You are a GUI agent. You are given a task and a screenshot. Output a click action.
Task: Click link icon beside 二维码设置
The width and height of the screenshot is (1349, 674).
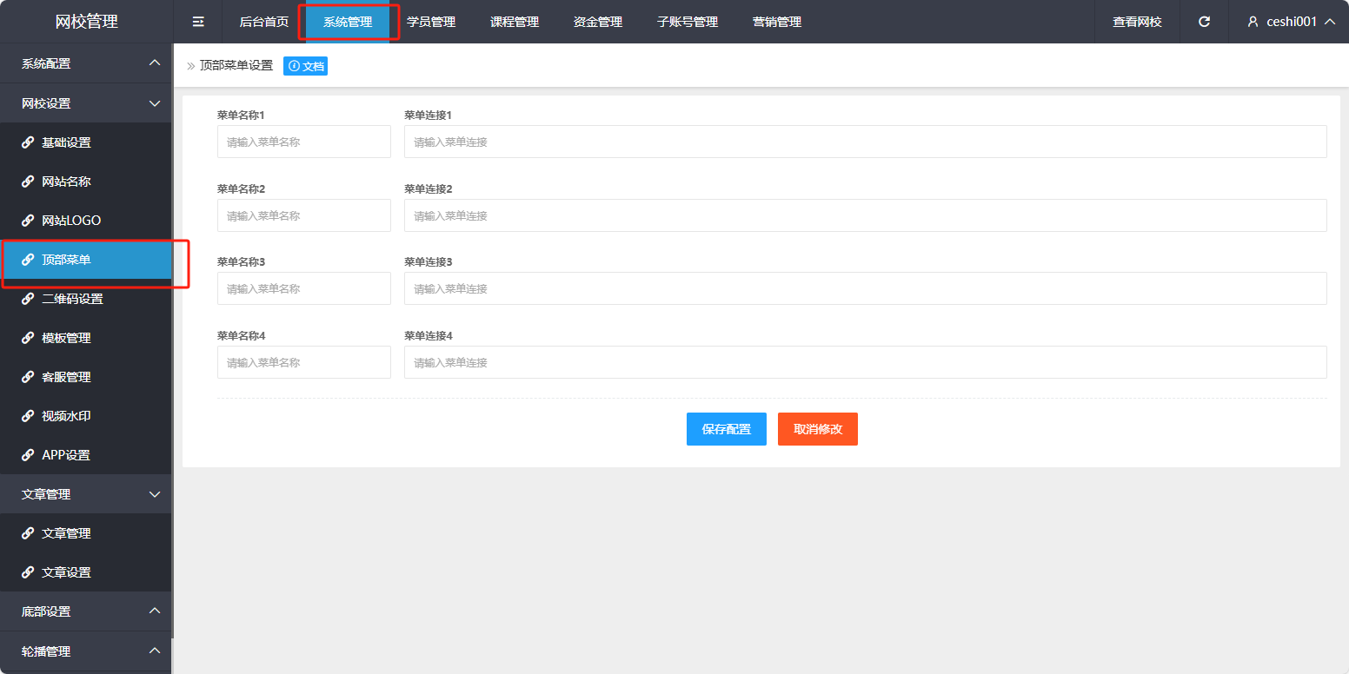(28, 299)
